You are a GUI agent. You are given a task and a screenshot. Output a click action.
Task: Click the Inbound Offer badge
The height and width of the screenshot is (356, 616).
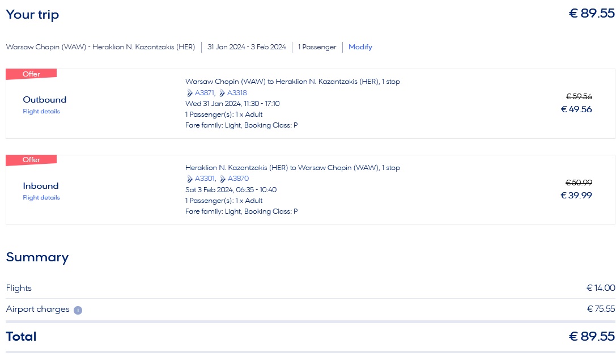31,159
